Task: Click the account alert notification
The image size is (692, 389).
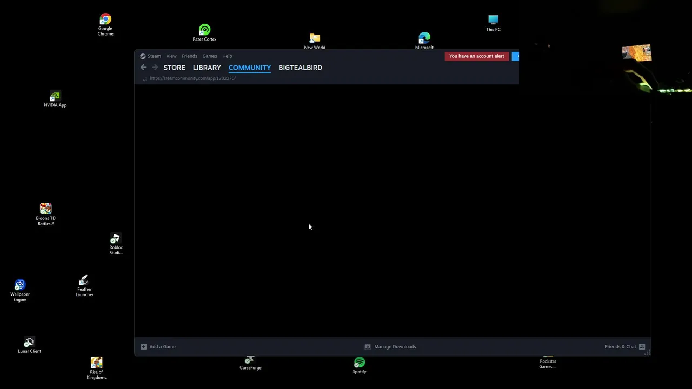Action: [x=476, y=56]
